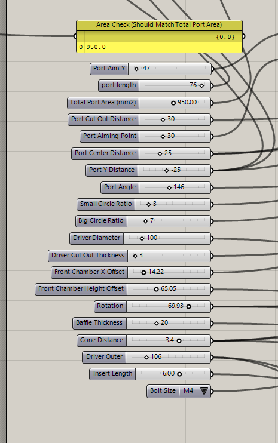Click the output grip of Driver Diameter slider
This screenshot has height=443, width=278.
(x=212, y=238)
